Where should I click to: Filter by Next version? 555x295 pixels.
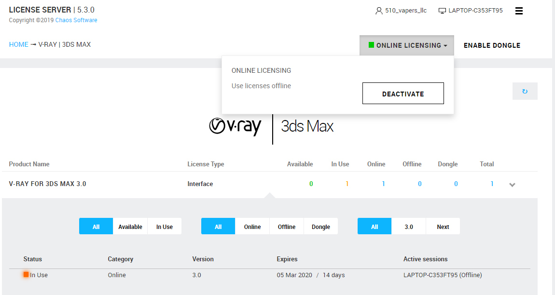[x=443, y=227]
